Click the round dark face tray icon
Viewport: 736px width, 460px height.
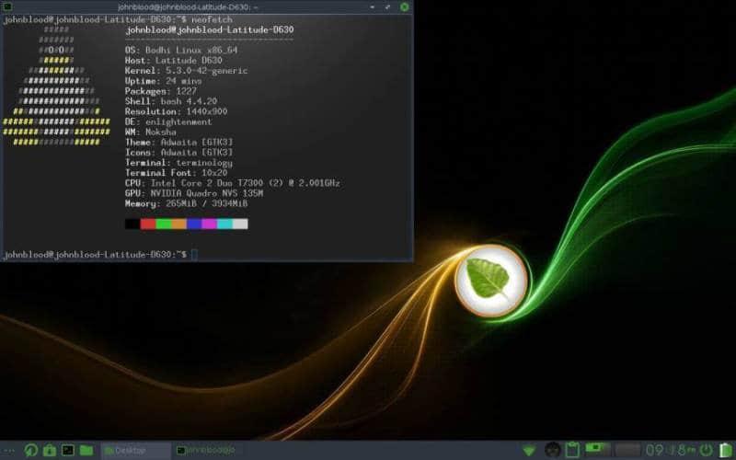[x=552, y=450]
